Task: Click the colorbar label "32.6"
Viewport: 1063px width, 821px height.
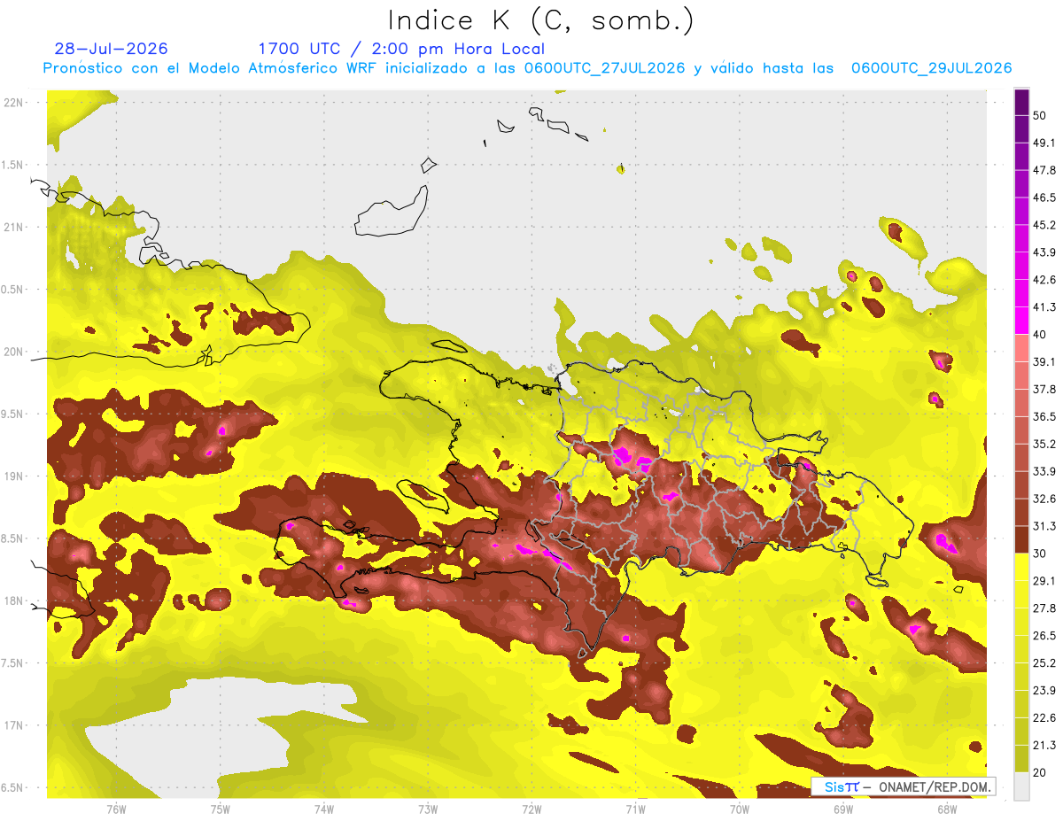Action: coord(1044,499)
